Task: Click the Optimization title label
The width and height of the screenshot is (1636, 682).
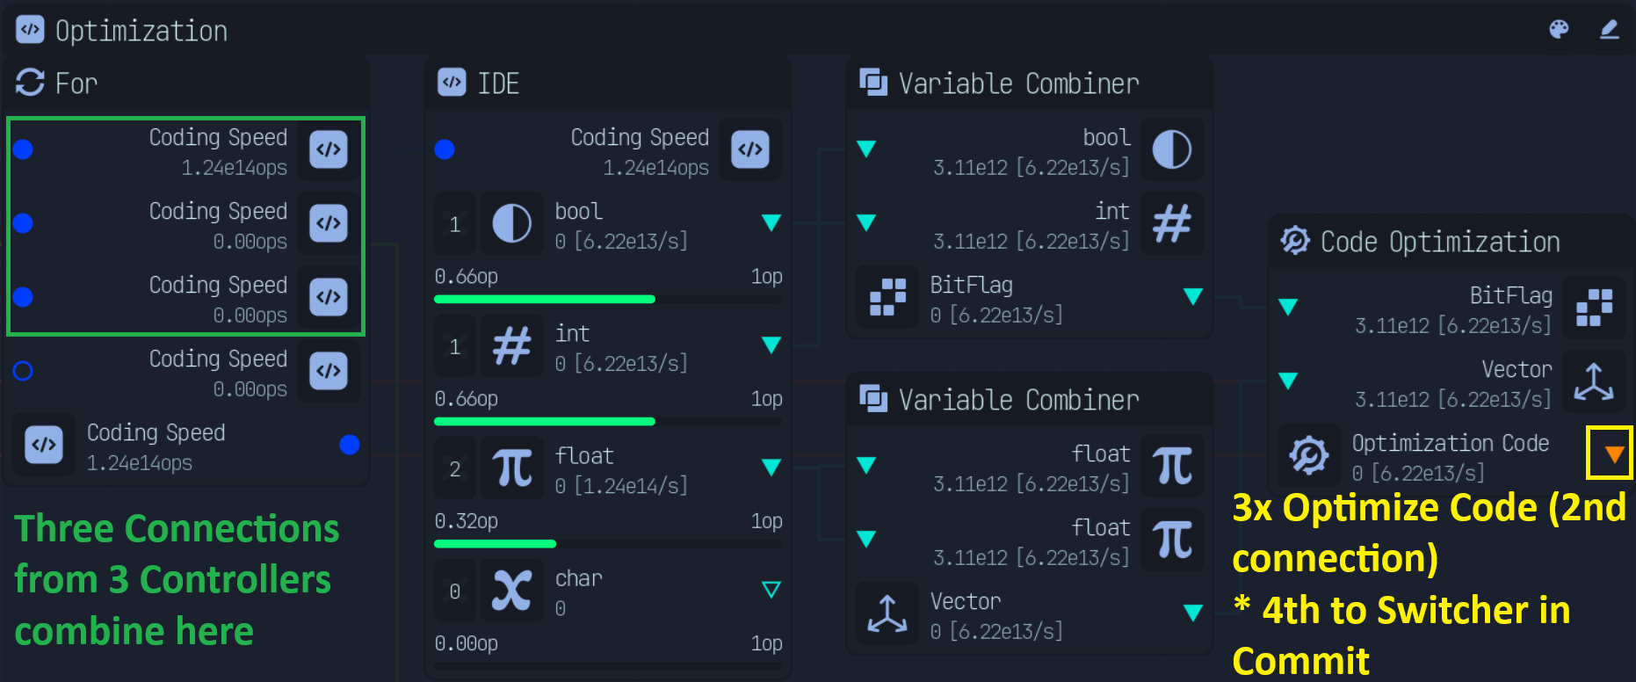Action: [x=141, y=31]
